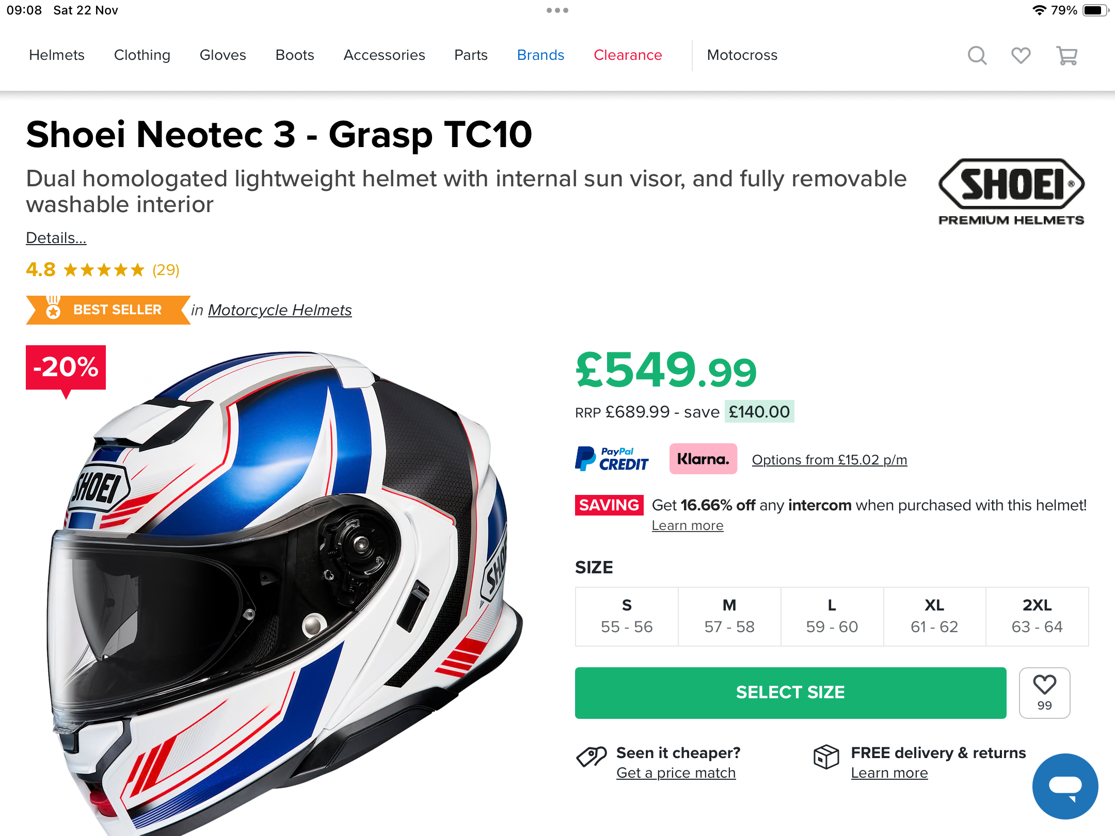
Task: Tap the Shoei Premium Helmets brand logo
Action: click(1011, 192)
